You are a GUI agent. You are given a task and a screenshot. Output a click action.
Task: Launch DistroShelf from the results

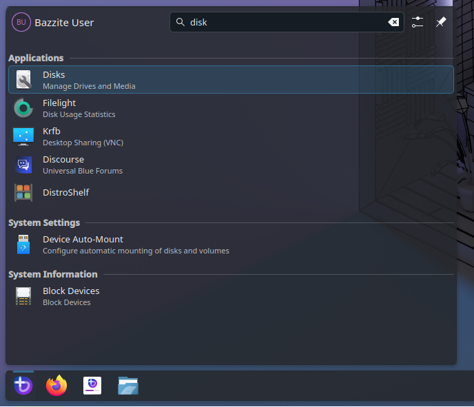coord(65,193)
